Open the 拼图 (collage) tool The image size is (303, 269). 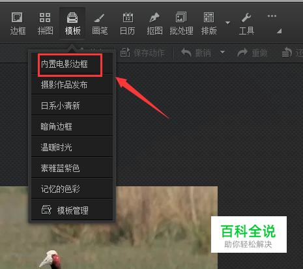45,23
